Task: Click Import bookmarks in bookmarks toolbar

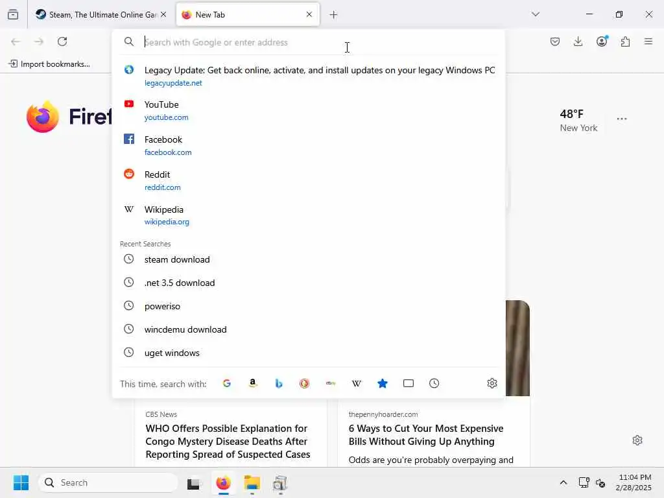Action: tap(49, 64)
